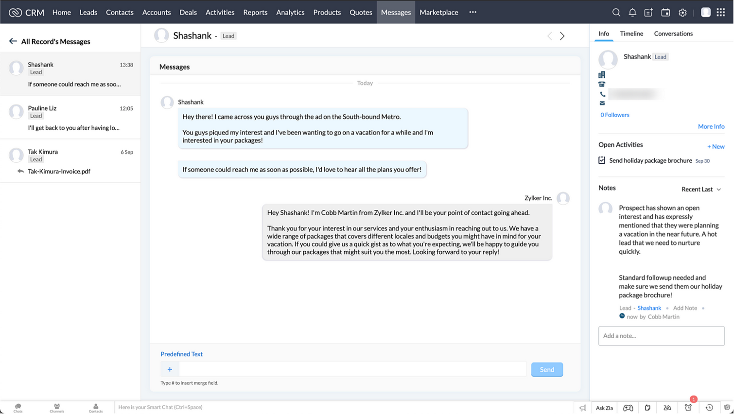The width and height of the screenshot is (734, 414).
Task: Open the Chats icon in bottom bar
Action: tap(18, 408)
